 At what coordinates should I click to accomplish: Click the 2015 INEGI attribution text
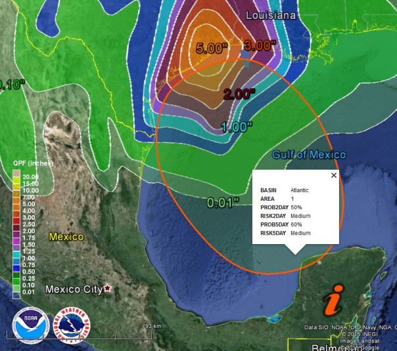tap(360, 334)
